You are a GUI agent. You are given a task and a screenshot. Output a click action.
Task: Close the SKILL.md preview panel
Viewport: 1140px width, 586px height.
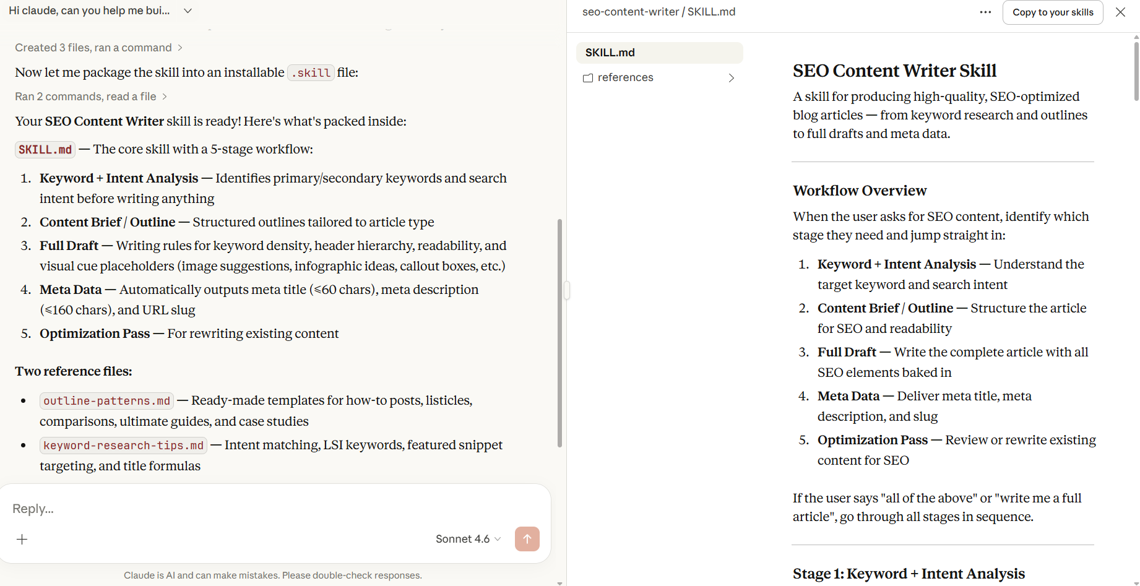[x=1120, y=12]
